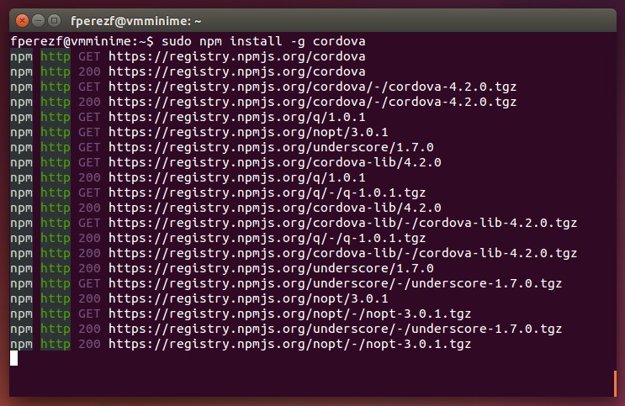
Task: Minimize the terminal window
Action: [38, 20]
